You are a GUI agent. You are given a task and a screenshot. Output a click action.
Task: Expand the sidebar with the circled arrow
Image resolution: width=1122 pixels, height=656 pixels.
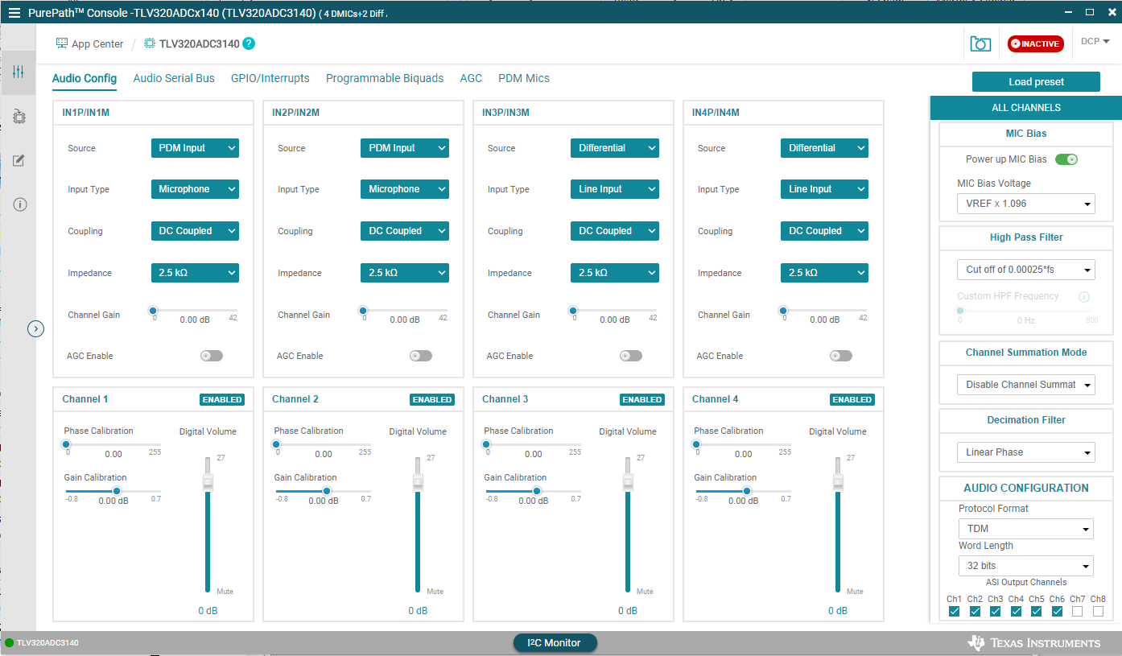tap(35, 328)
